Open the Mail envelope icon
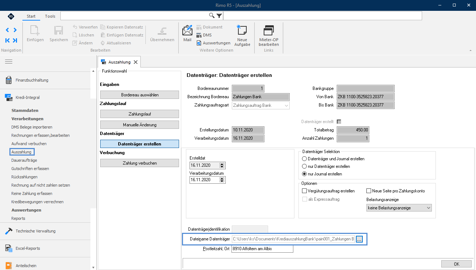This screenshot has height=270, width=476. coord(187,30)
